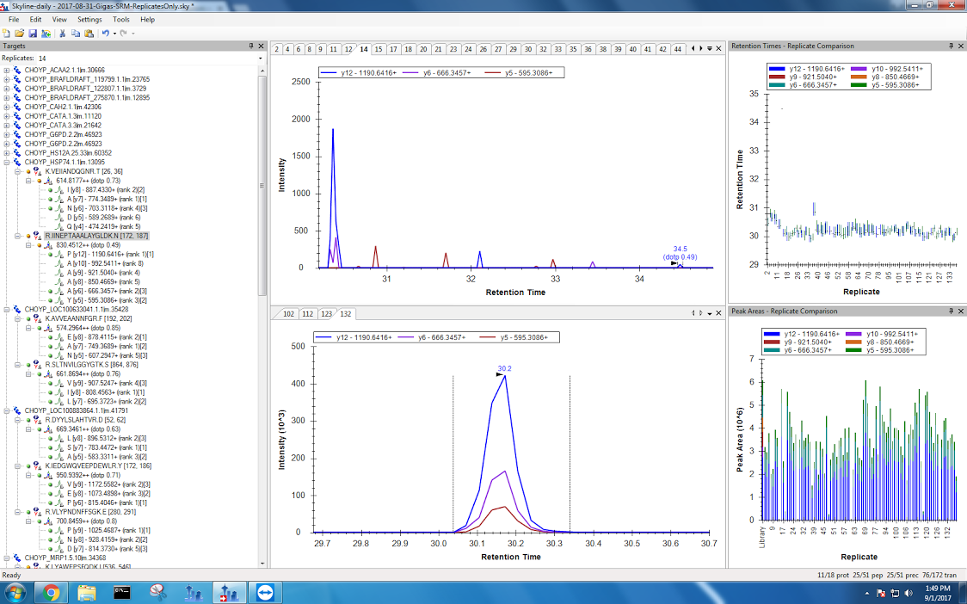Click the Undo arrow icon
Image resolution: width=967 pixels, height=604 pixels.
click(105, 33)
